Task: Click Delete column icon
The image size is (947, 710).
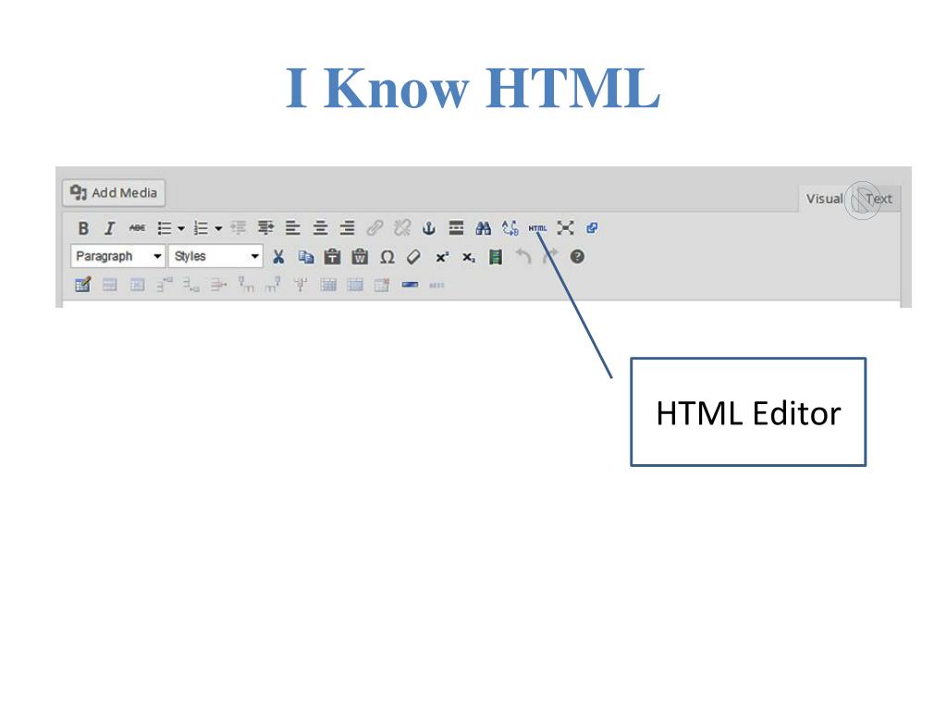Action: (301, 285)
